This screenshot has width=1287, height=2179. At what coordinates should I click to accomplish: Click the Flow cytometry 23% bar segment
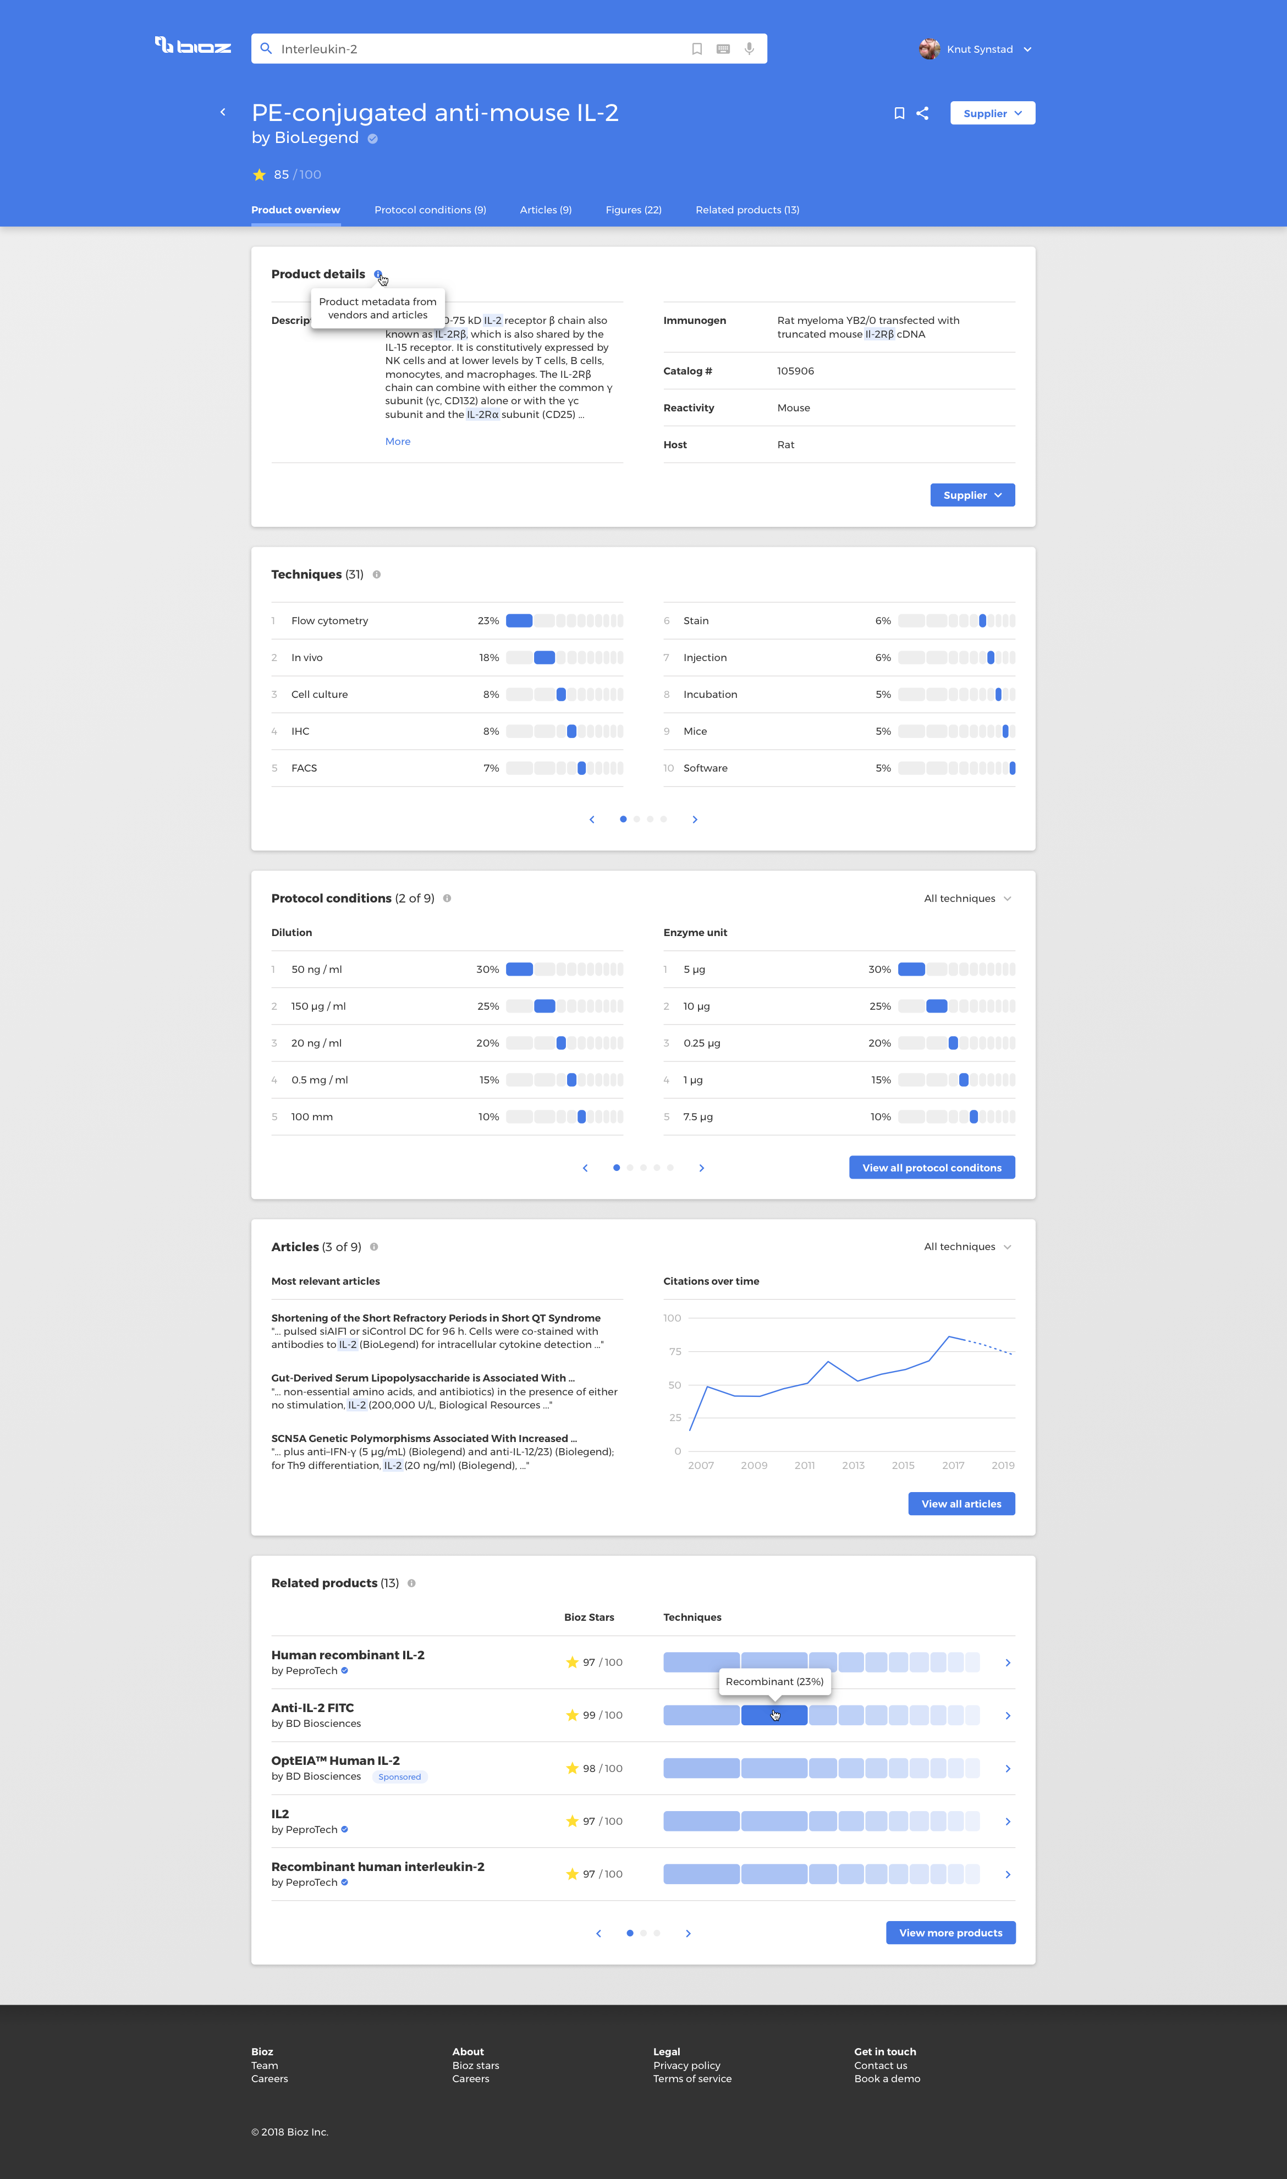coord(520,621)
